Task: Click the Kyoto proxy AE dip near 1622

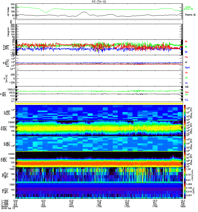Action: click(x=46, y=12)
